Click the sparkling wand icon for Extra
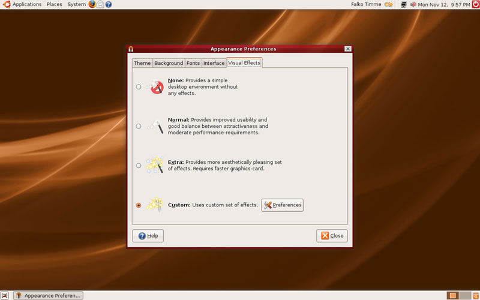Viewport: 480px width, 300px height. (x=155, y=166)
